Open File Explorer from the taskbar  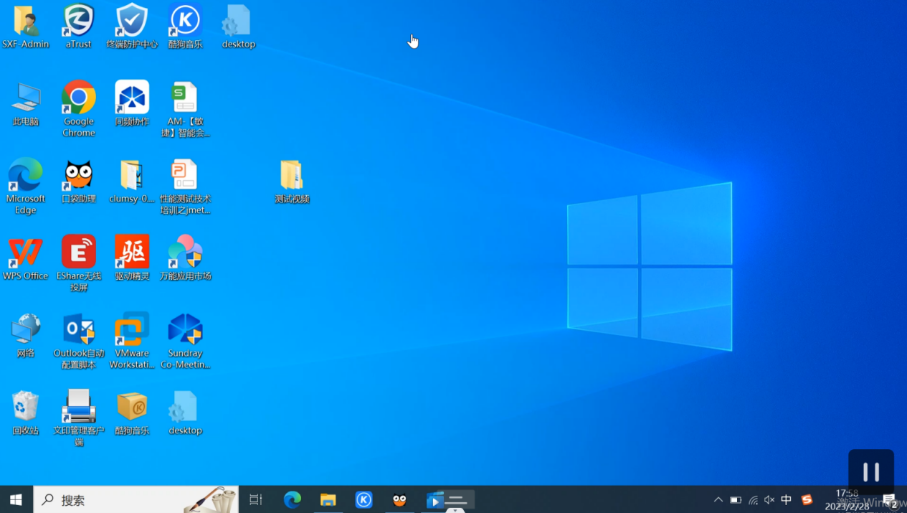pos(328,500)
